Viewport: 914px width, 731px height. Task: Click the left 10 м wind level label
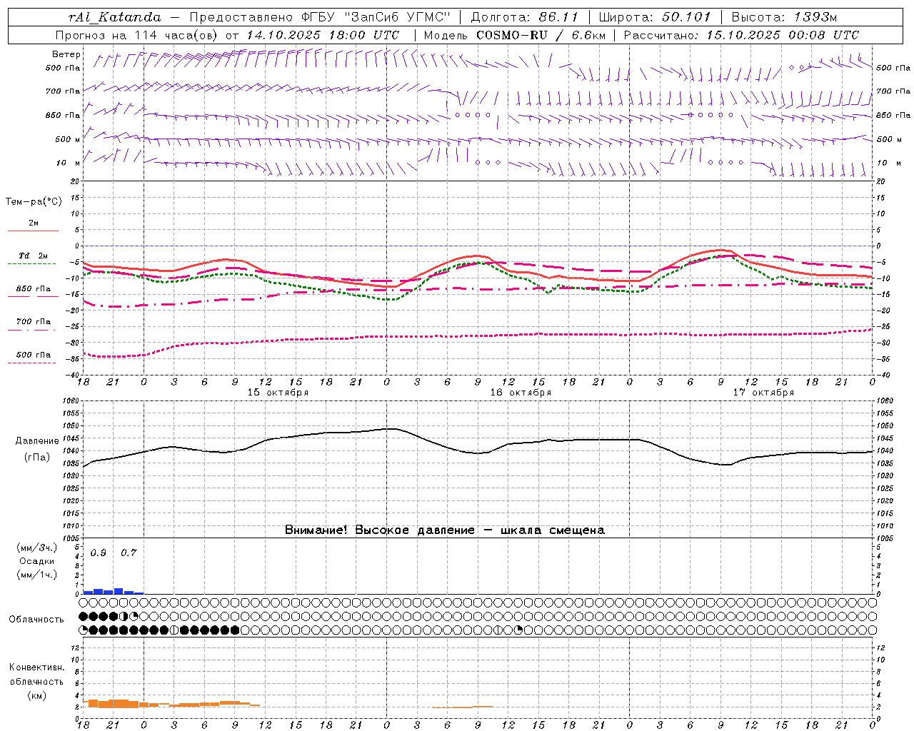(68, 163)
